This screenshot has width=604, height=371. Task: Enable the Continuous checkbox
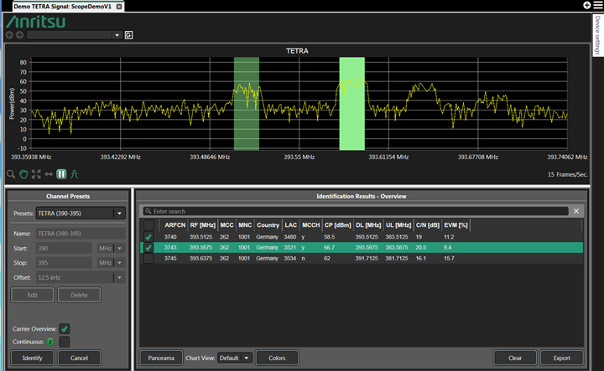pyautogui.click(x=65, y=341)
